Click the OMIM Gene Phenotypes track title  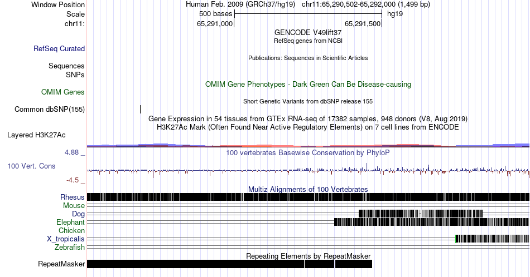pos(308,84)
